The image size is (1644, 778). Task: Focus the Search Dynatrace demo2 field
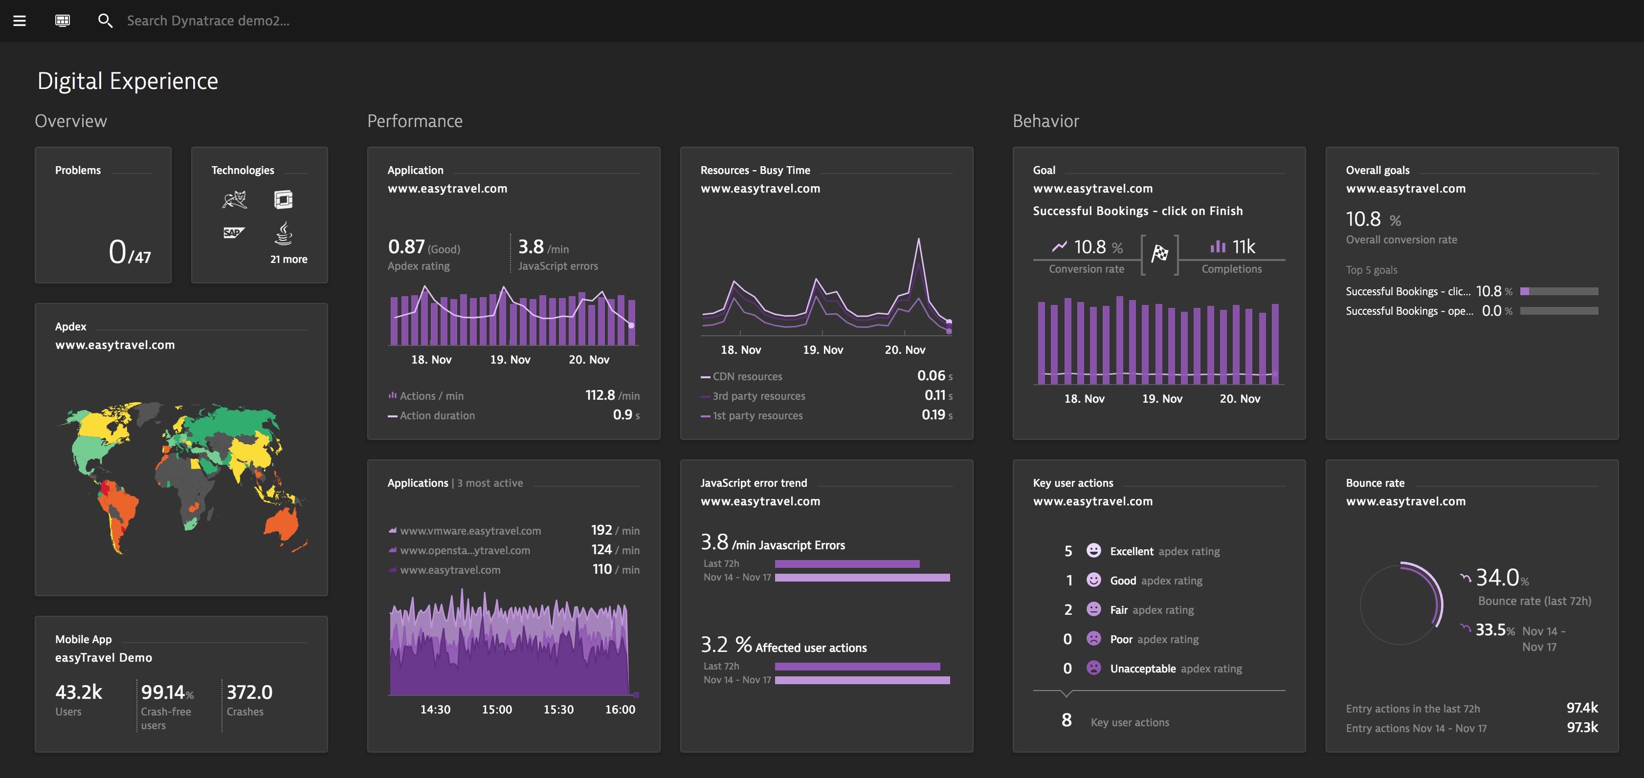click(x=208, y=21)
